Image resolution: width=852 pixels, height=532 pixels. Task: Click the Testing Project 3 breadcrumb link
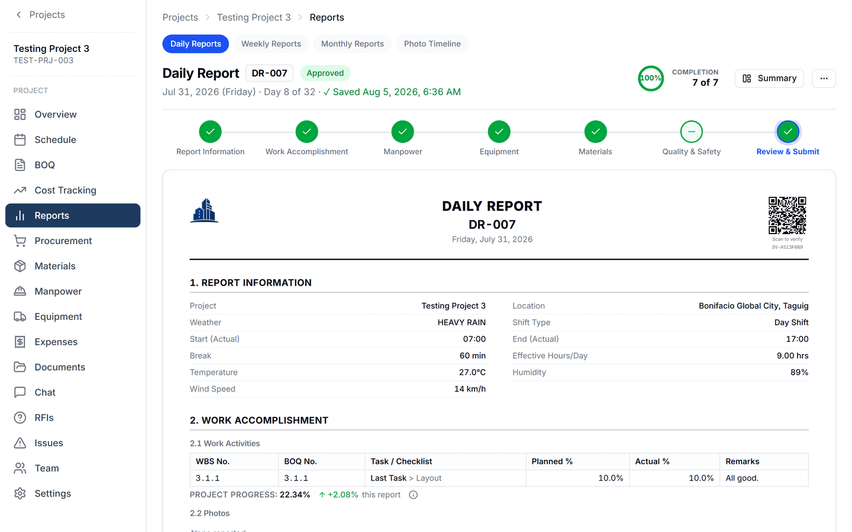click(x=254, y=17)
